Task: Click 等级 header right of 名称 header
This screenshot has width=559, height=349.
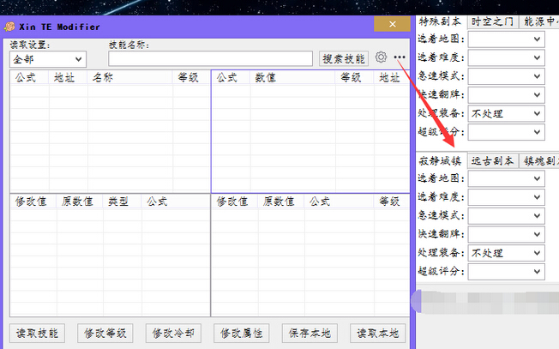Action: coord(191,77)
